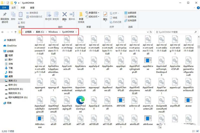Click the Paste clipboard icon
200x133 pixels.
click(x=20, y=14)
